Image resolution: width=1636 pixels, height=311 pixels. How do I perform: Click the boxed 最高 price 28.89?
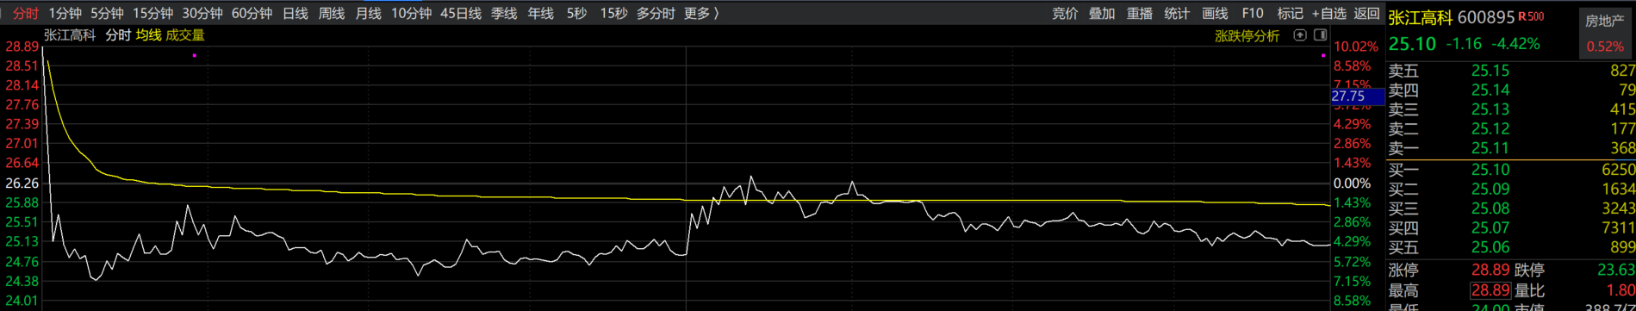1490,291
